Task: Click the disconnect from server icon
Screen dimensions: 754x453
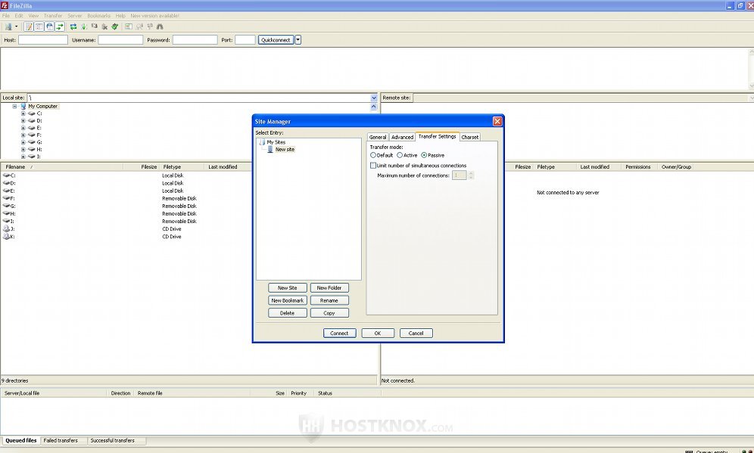Action: tap(104, 27)
